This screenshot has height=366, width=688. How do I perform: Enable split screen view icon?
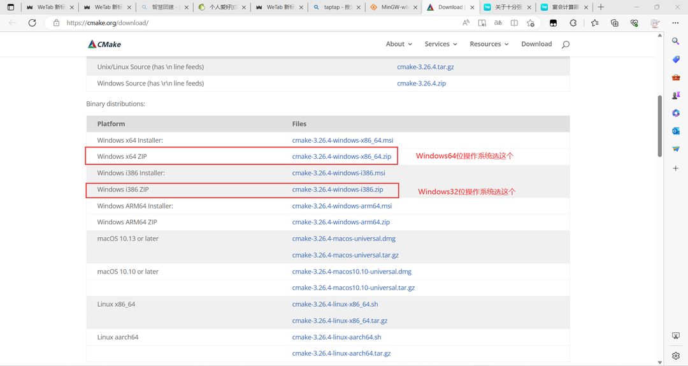click(514, 23)
